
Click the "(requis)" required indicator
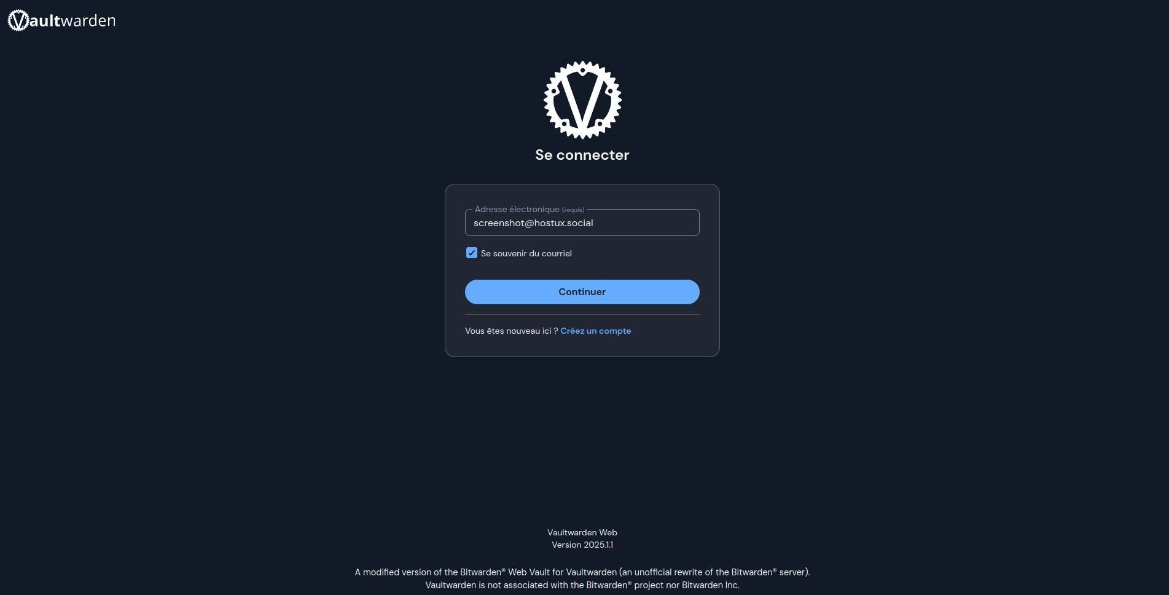pyautogui.click(x=573, y=210)
